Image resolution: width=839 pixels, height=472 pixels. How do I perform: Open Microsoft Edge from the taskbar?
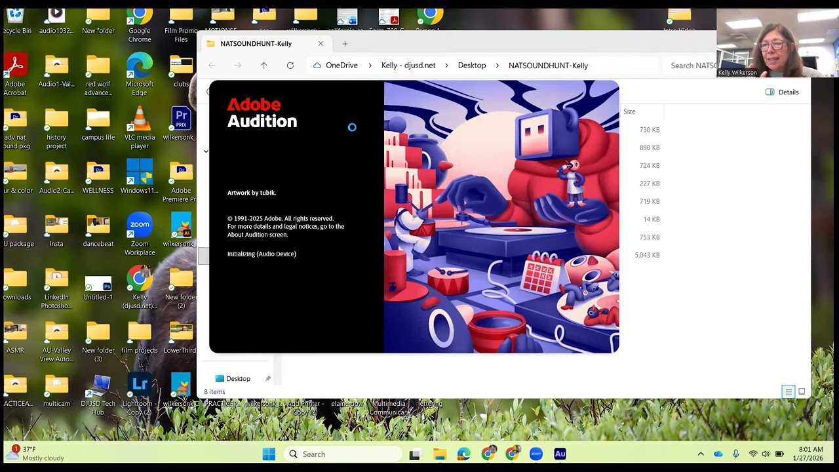coord(463,454)
